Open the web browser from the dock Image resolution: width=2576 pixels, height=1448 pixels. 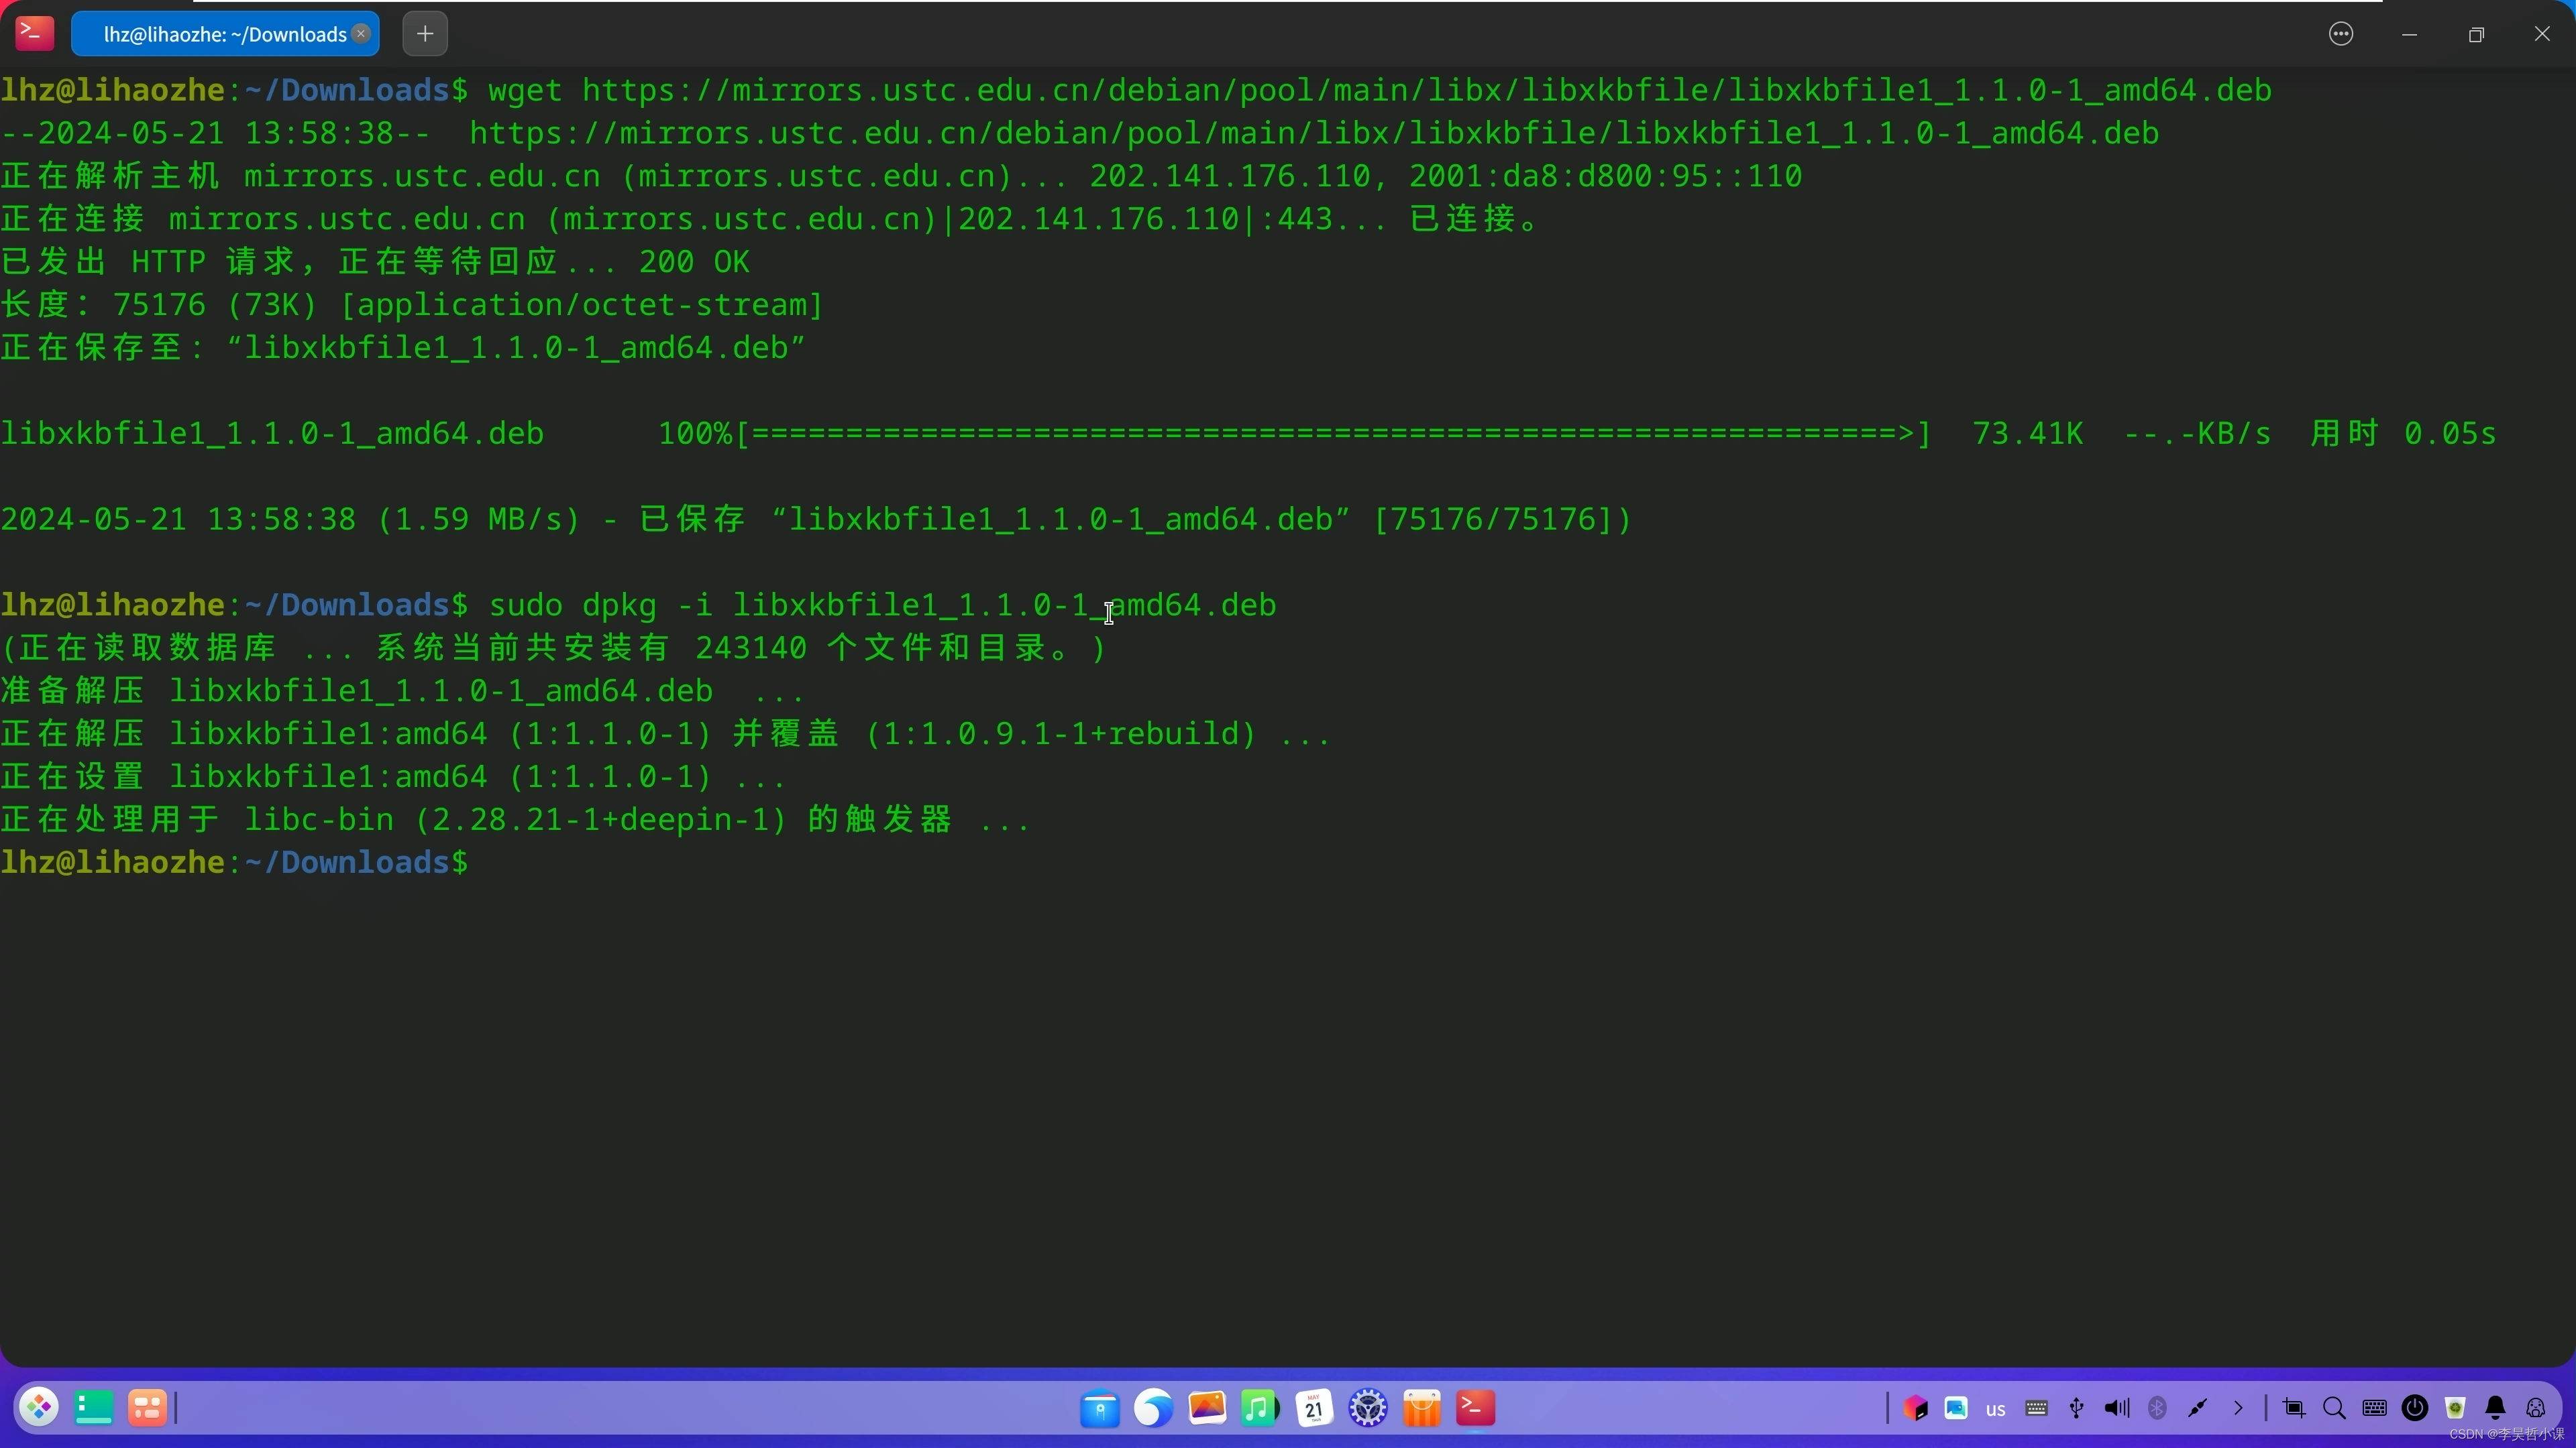[x=1153, y=1409]
